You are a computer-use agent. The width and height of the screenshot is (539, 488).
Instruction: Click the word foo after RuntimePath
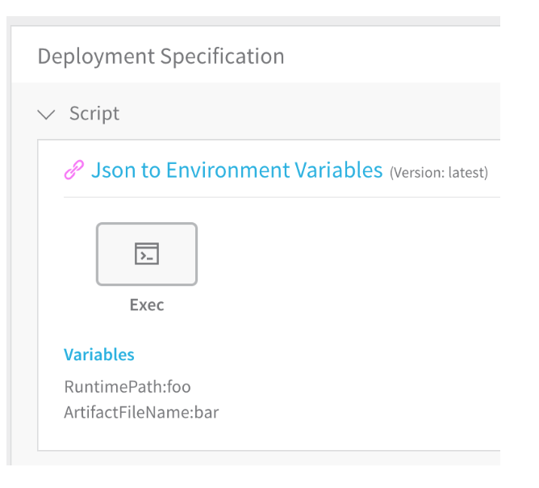179,386
